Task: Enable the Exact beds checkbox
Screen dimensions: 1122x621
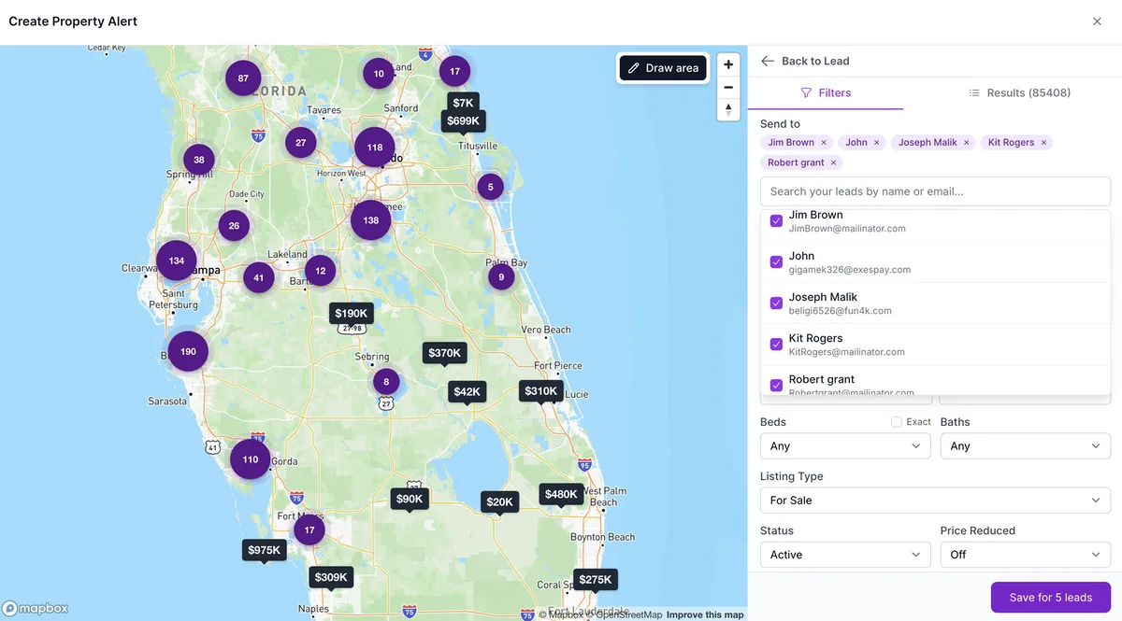Action: click(897, 422)
